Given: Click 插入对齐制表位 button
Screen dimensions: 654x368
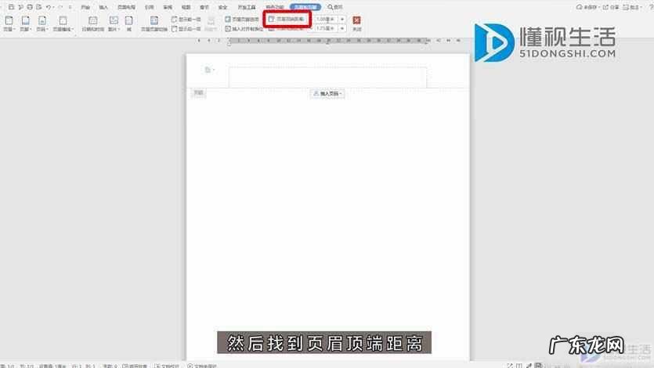Looking at the screenshot, I should coord(244,29).
